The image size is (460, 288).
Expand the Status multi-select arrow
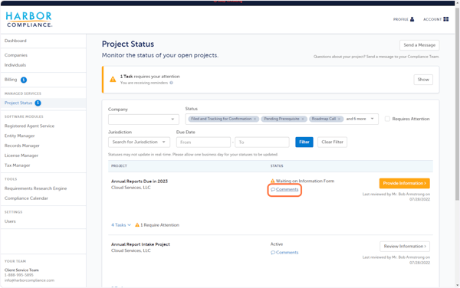click(373, 119)
